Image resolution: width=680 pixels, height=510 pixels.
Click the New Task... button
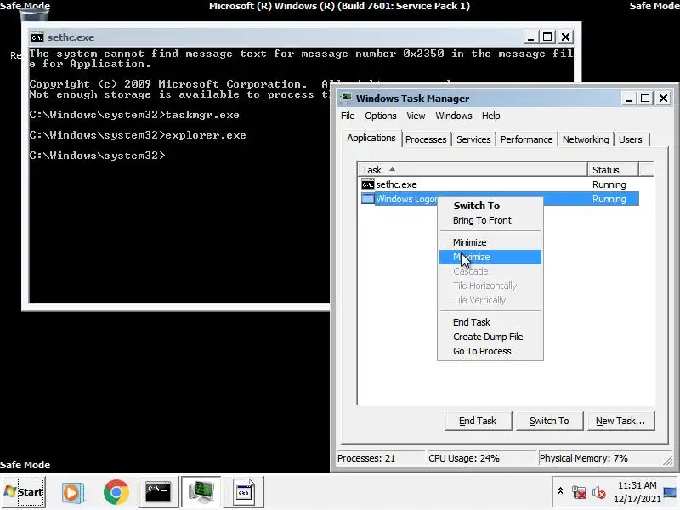click(x=620, y=421)
